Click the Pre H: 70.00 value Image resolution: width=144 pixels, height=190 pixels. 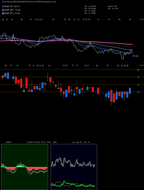[90, 9]
